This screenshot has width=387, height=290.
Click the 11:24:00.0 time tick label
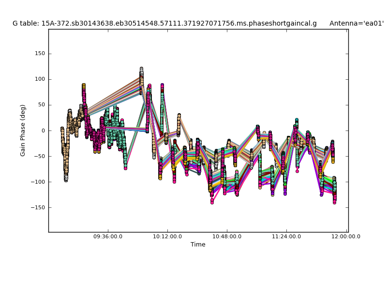tap(286, 236)
